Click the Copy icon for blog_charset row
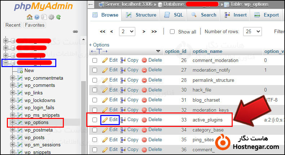This screenshot has height=155, width=285. pos(123,100)
